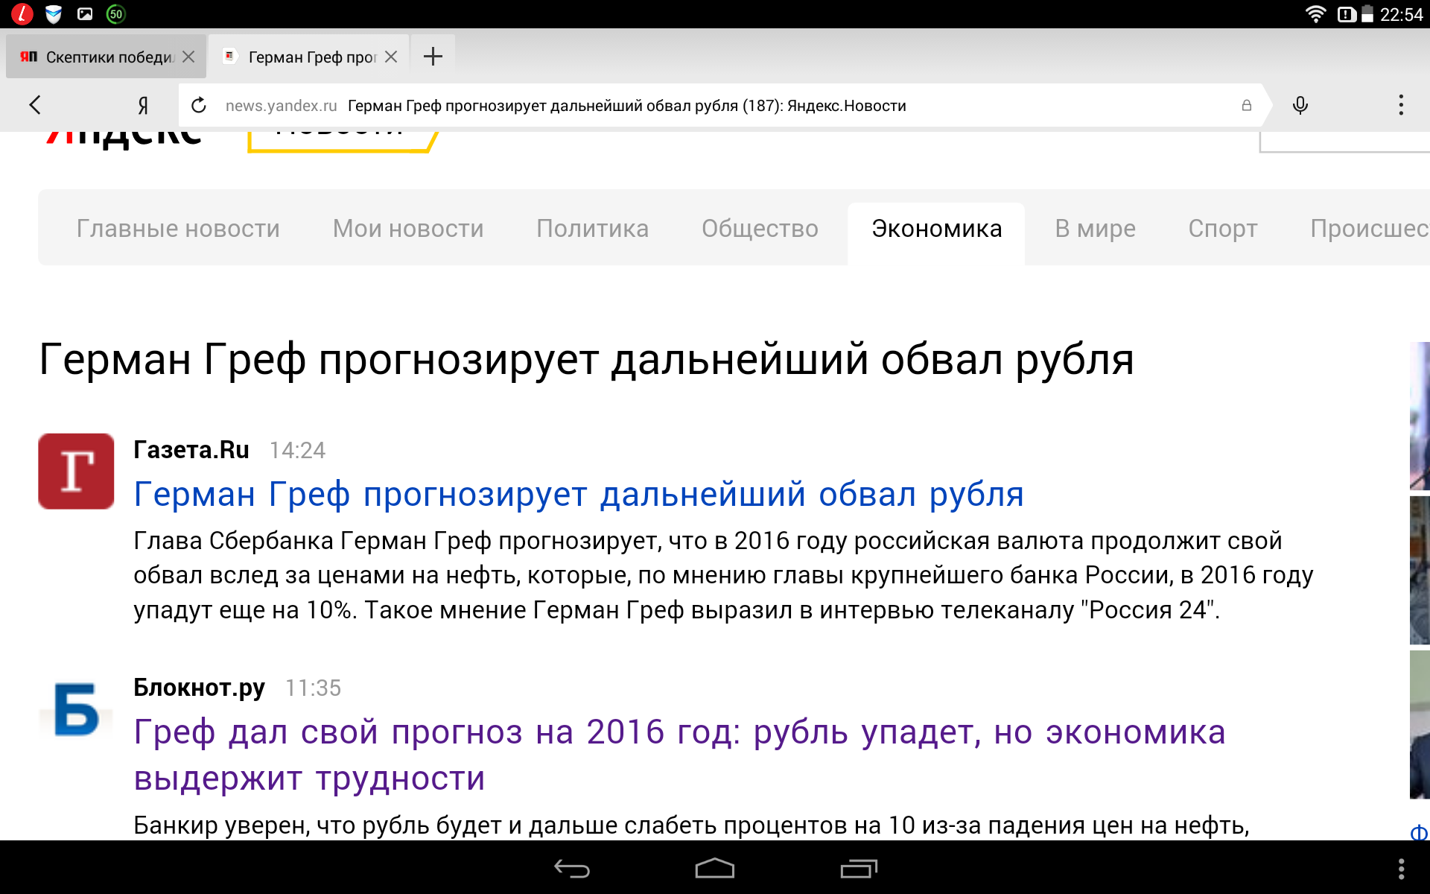Open the "Мои новости" section
The width and height of the screenshot is (1430, 894).
(408, 229)
